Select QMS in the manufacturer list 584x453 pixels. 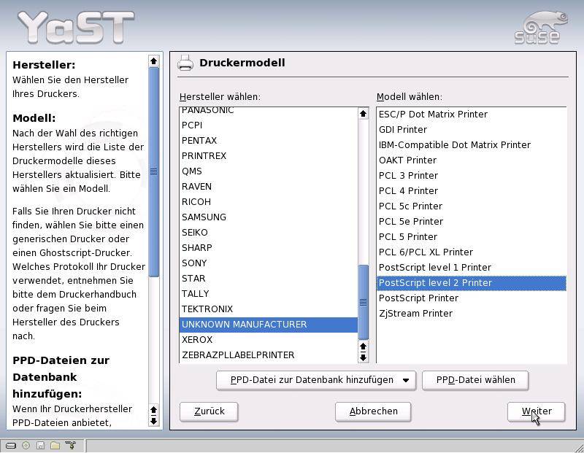click(268, 171)
